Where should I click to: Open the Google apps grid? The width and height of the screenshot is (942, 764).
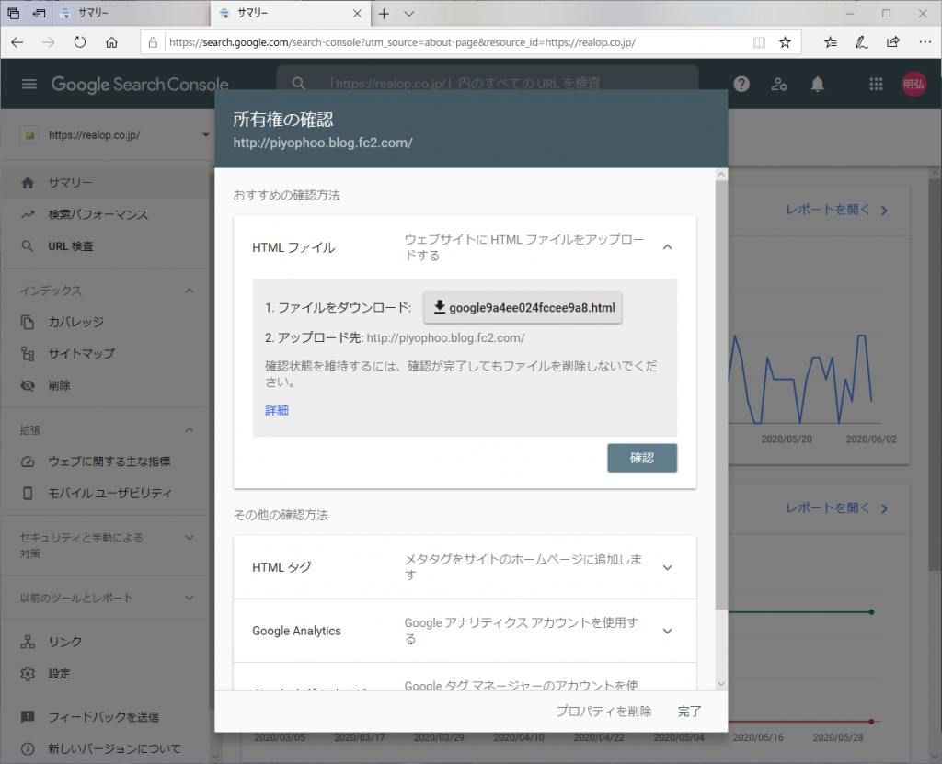876,84
